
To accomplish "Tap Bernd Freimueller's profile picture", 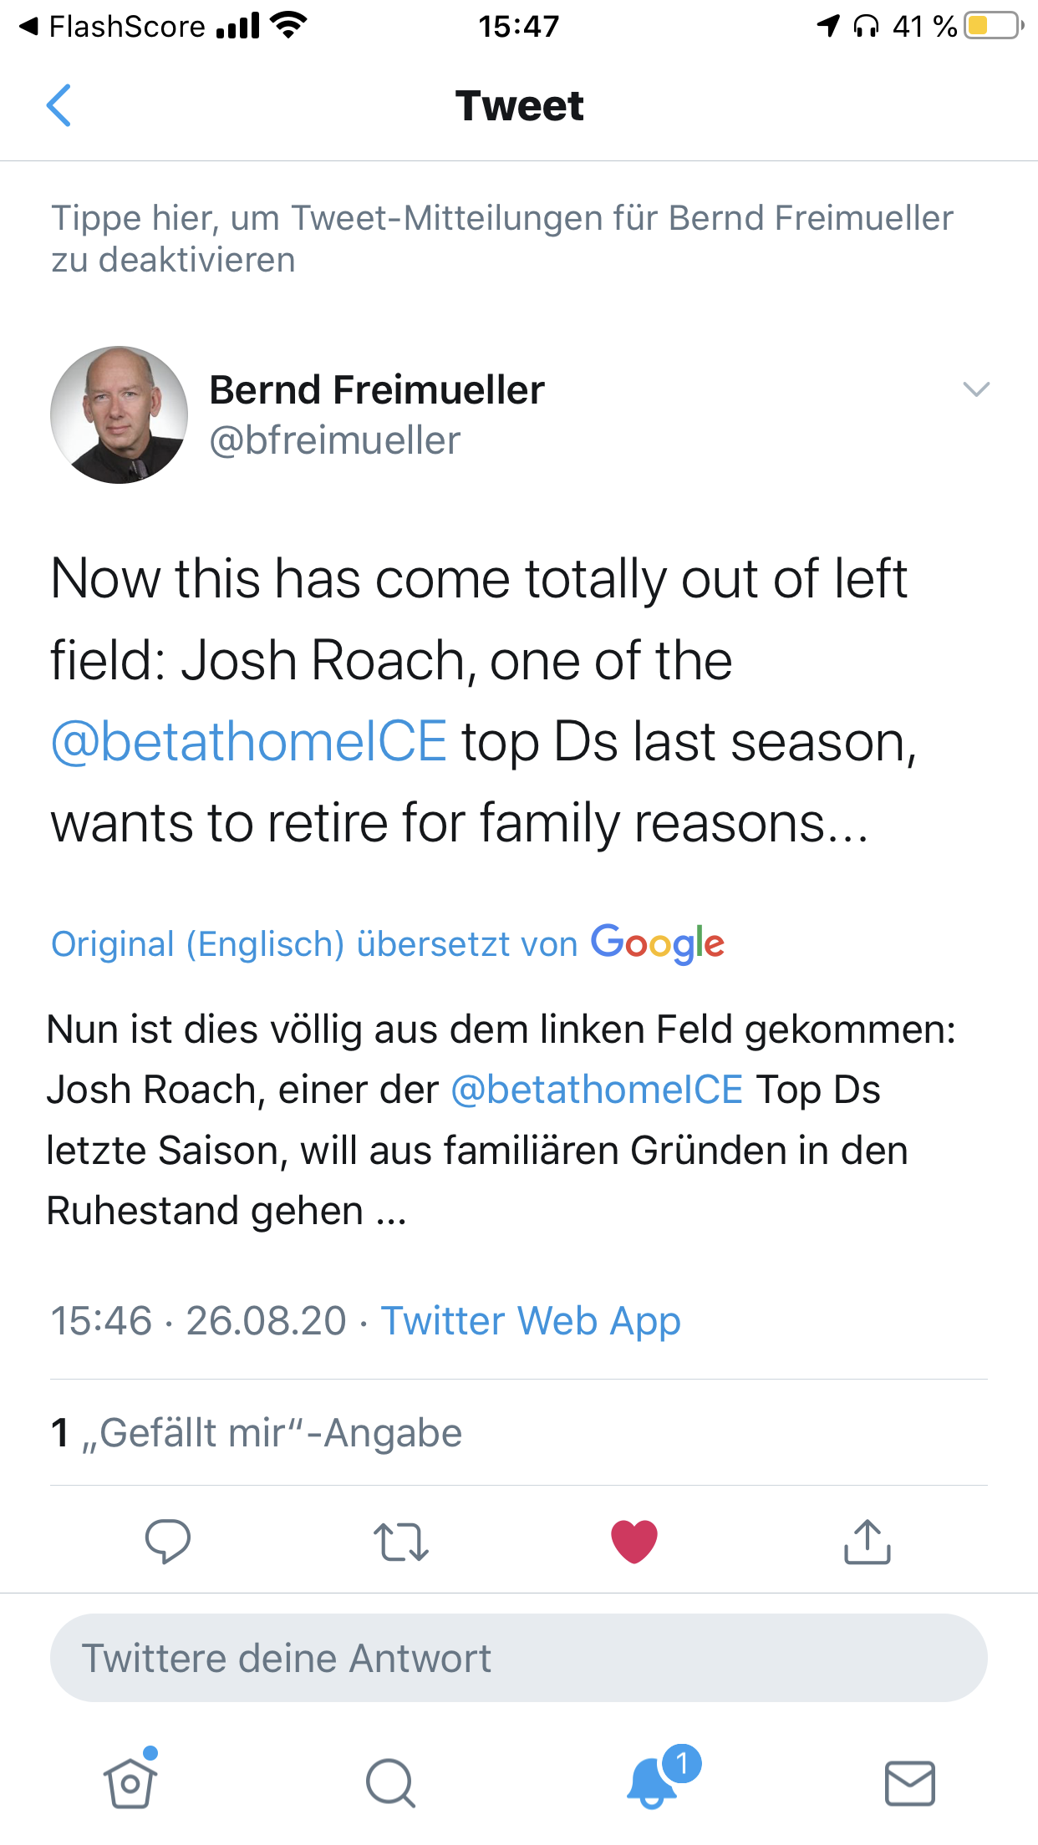I will pos(120,414).
